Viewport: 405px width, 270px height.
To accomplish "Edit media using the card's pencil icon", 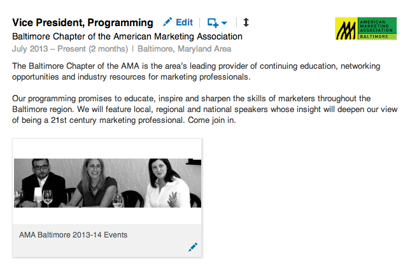I will click(x=193, y=247).
